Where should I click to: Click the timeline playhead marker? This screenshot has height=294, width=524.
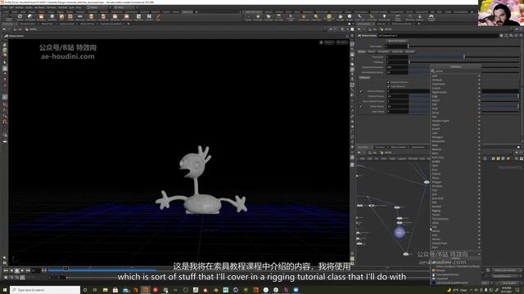(x=65, y=269)
